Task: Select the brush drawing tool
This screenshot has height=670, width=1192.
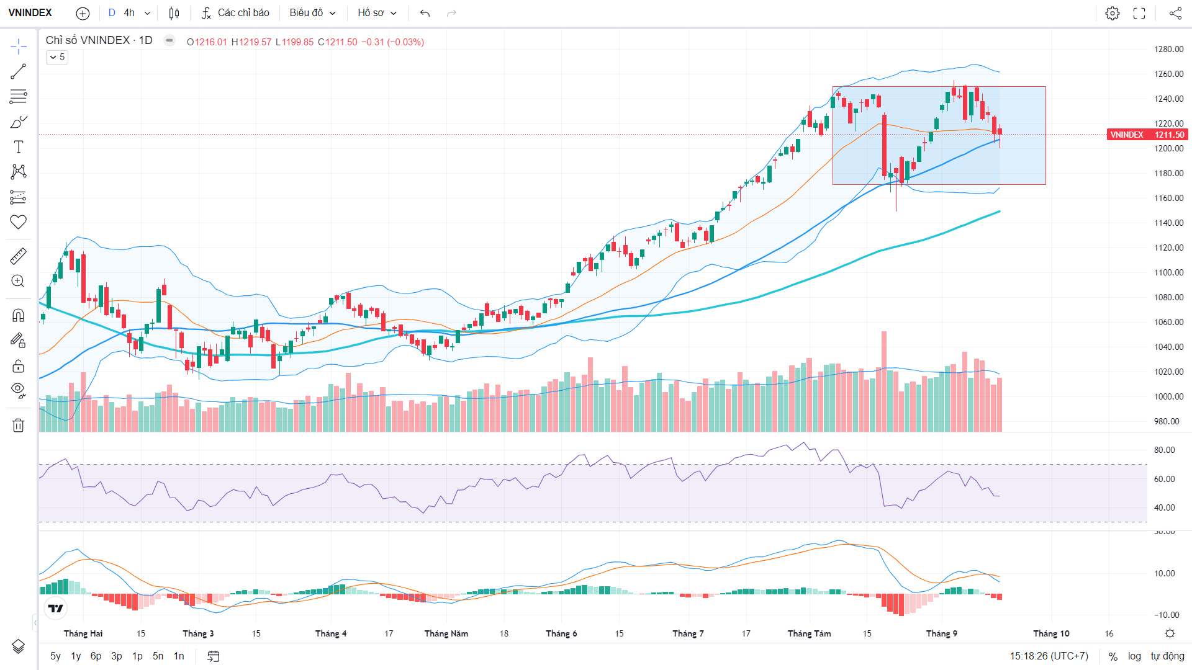Action: tap(19, 122)
